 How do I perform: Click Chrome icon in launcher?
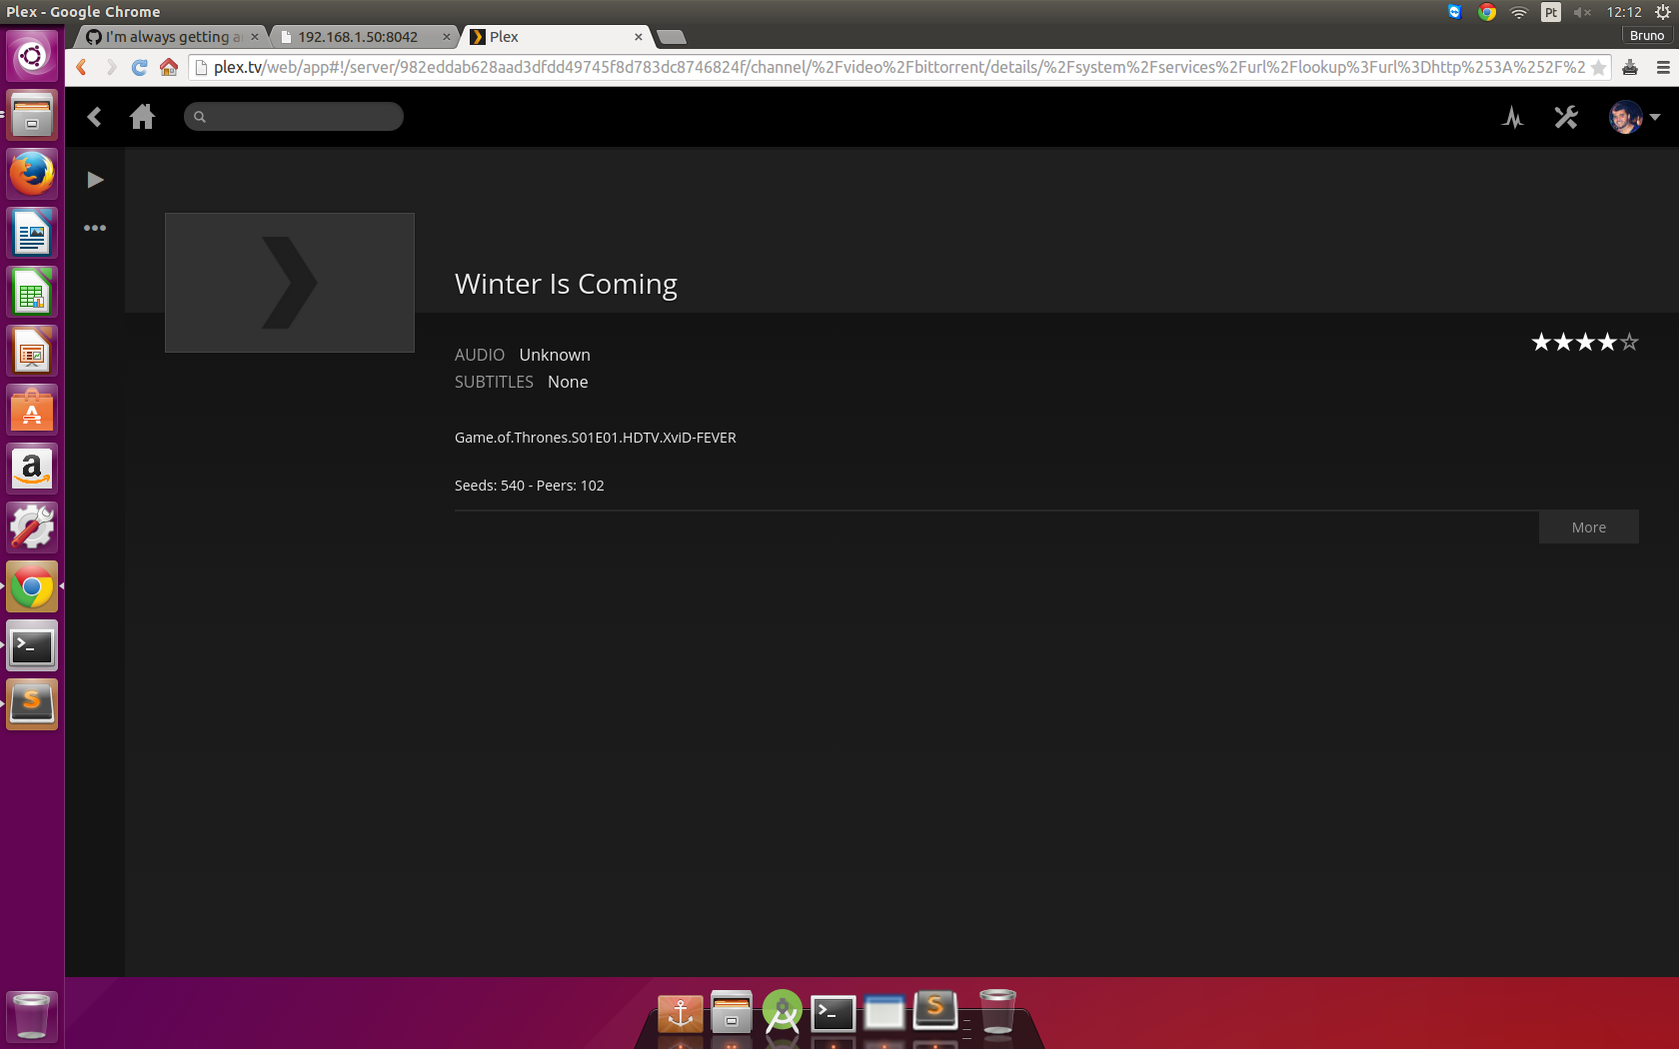[x=32, y=586]
